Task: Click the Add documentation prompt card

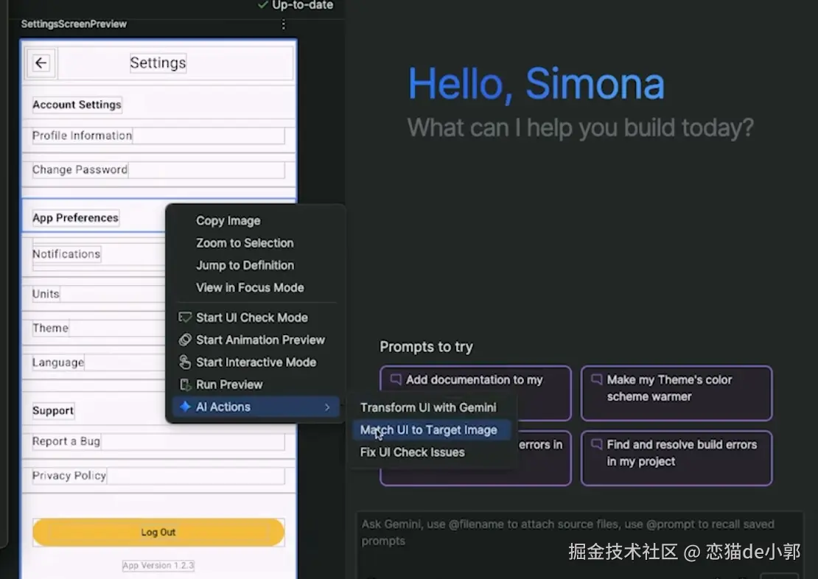Action: tap(475, 393)
